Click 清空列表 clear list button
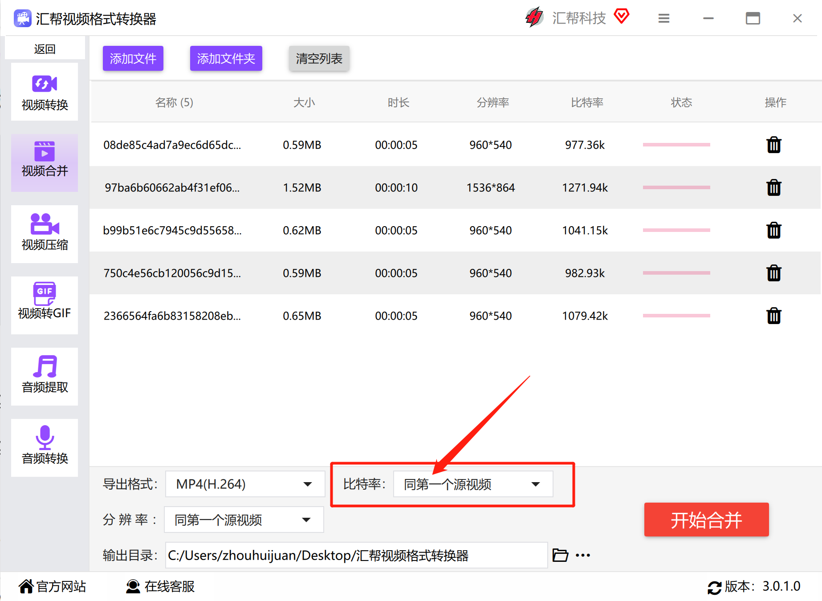822x601 pixels. point(319,58)
